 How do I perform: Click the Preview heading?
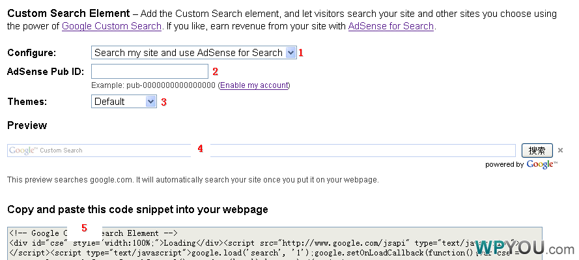27,125
